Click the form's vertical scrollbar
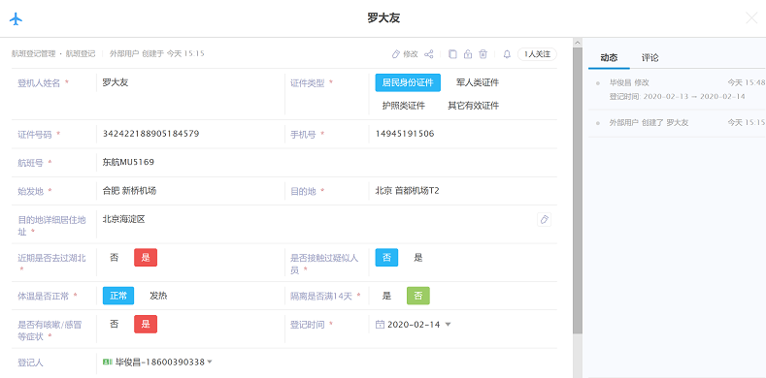The image size is (766, 378). [x=578, y=190]
